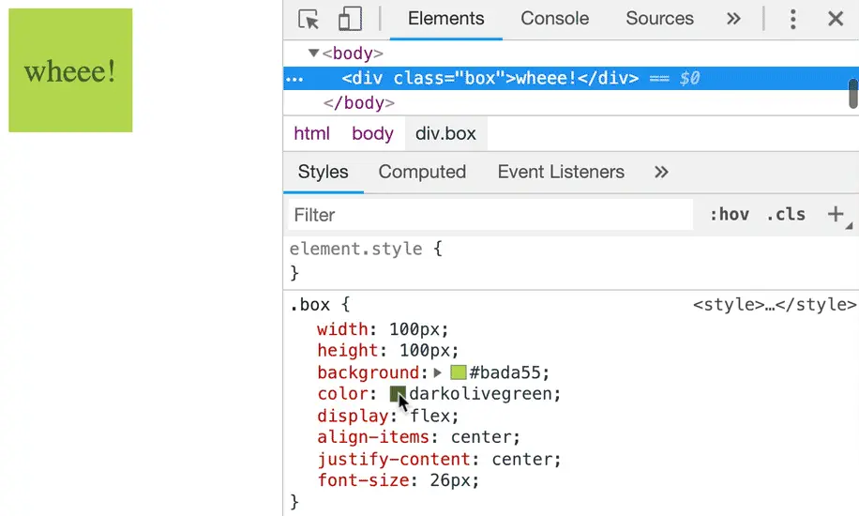Open the darkolivegreen color swatch
Viewport: 859px width, 516px height.
pos(398,394)
